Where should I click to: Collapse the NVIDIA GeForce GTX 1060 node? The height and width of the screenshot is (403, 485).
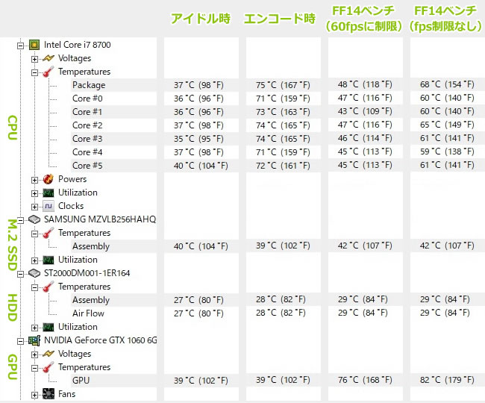[x=20, y=341]
